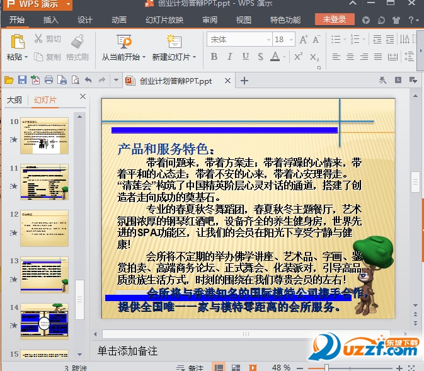Toggle Bold formatting
Screen dimensions: 424x371
coord(214,57)
